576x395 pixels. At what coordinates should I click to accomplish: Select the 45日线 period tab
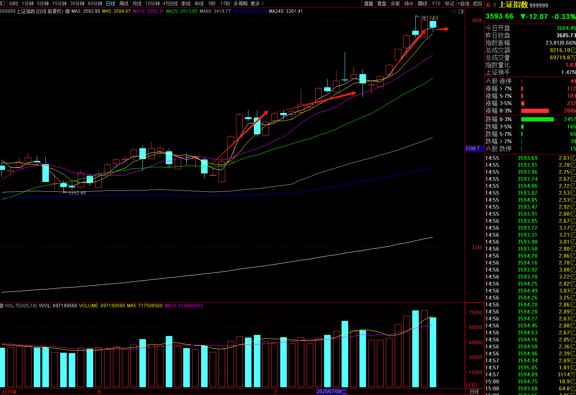[x=170, y=3]
